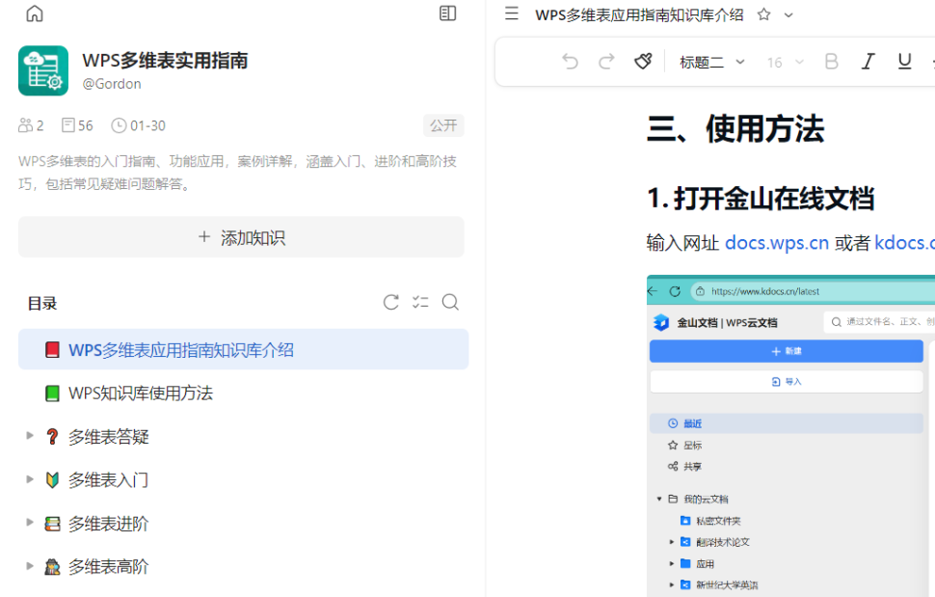Screen dimensions: 935x597
Task: Open the 标题二 style dropdown
Action: click(x=712, y=62)
